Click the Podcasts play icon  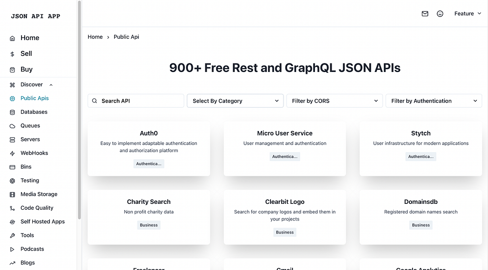click(x=13, y=249)
